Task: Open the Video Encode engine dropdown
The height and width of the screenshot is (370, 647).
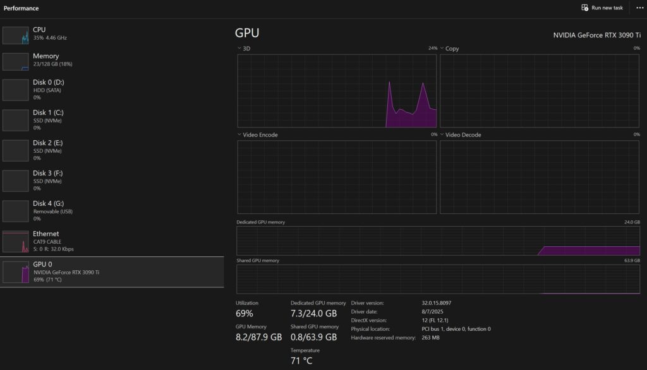Action: point(239,135)
